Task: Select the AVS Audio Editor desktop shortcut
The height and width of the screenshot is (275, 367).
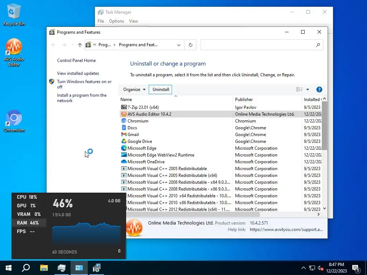Action: pyautogui.click(x=14, y=53)
